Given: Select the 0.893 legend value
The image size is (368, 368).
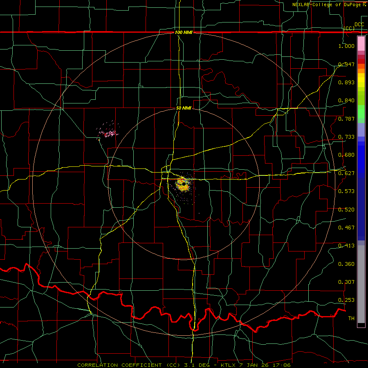Looking at the screenshot, I should click(x=346, y=82).
